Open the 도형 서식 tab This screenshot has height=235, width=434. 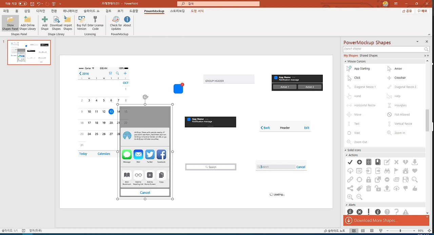coord(197,11)
